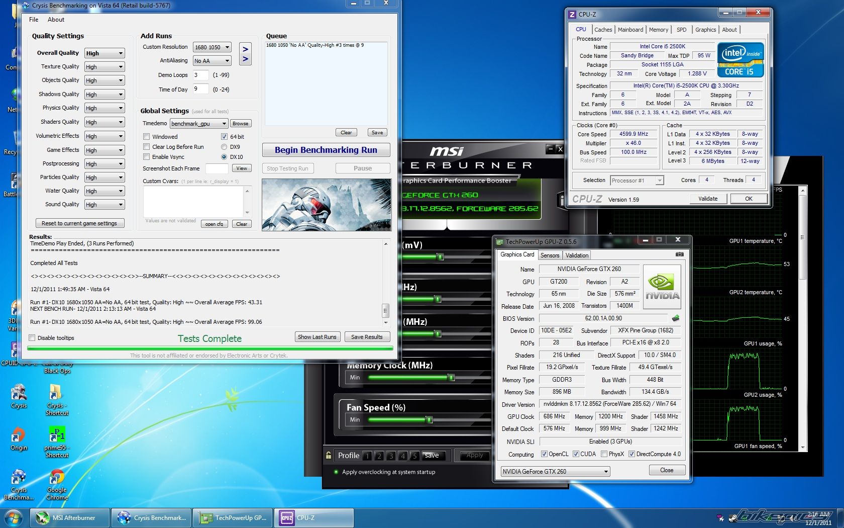This screenshot has width=844, height=528.
Task: Select the DX9 radio button
Action: pos(224,146)
